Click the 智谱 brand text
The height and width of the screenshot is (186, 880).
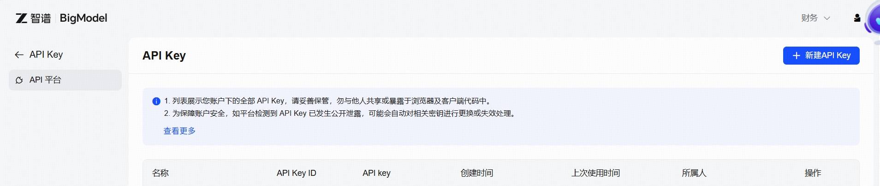41,18
